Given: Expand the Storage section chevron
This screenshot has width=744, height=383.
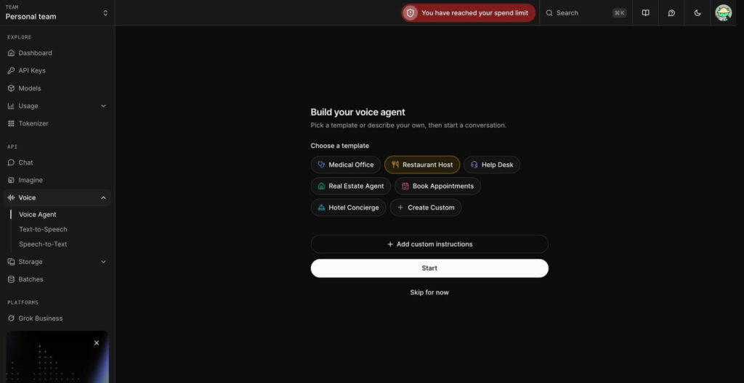Looking at the screenshot, I should pos(103,262).
